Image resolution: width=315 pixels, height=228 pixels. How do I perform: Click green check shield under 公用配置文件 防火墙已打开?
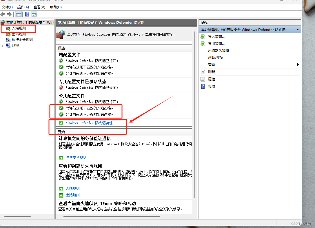61,102
